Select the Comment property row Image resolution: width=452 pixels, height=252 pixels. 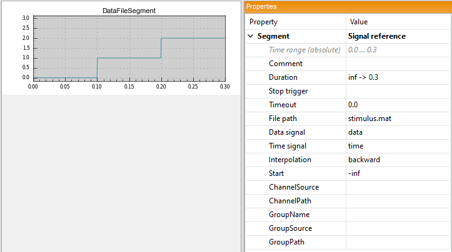(348, 64)
